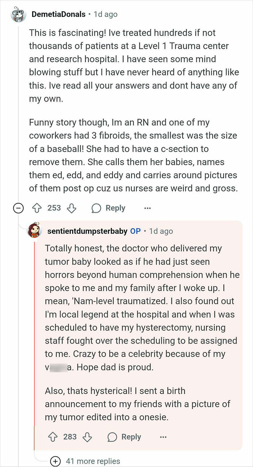
Task: Click the 283 vote count on OP's reply
Action: 70,437
